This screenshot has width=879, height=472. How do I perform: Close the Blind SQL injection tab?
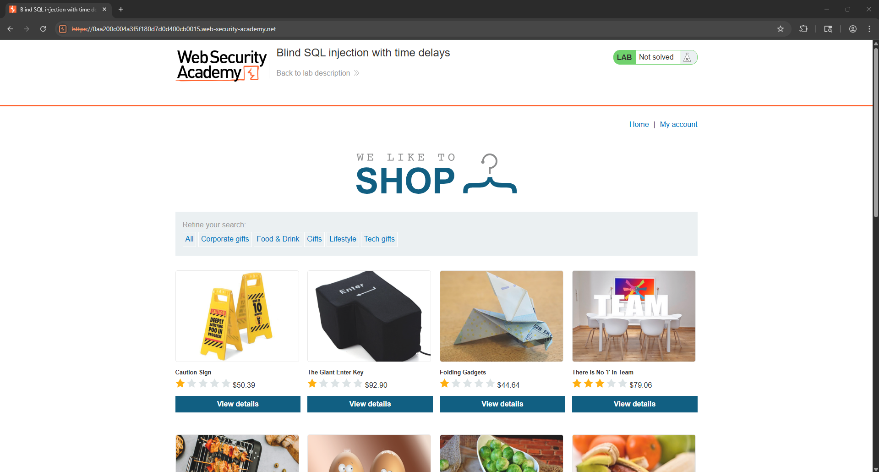point(104,9)
